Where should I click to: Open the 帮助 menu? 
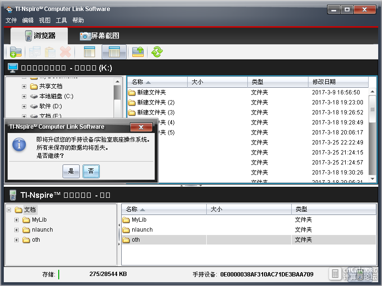78,20
